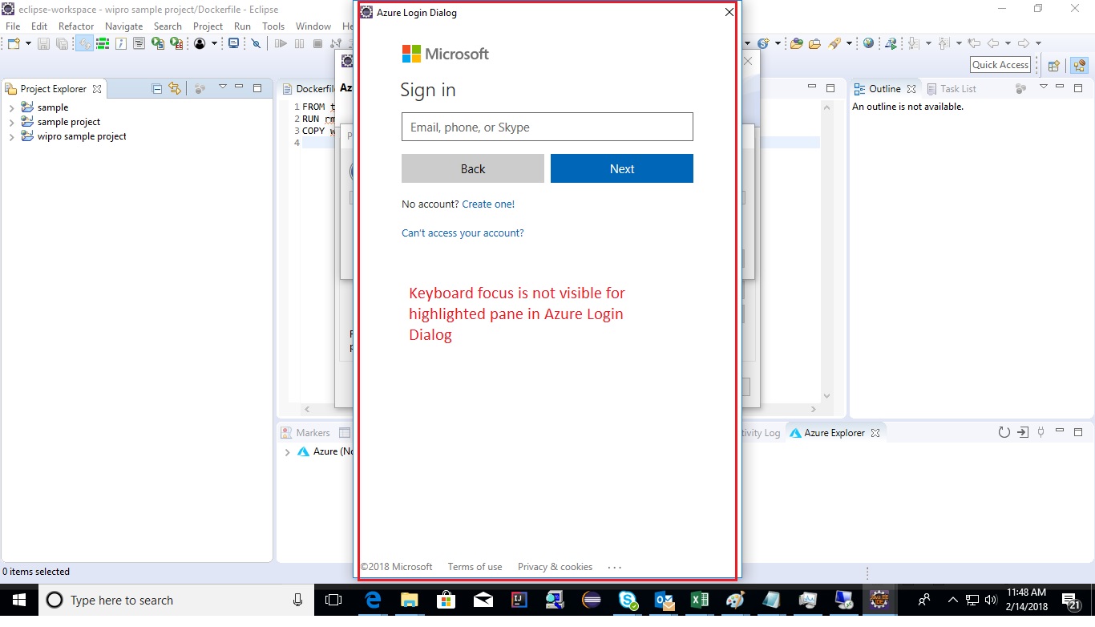
Task: Click the Sign In icon in Azure Explorer toolbar
Action: tap(1023, 432)
